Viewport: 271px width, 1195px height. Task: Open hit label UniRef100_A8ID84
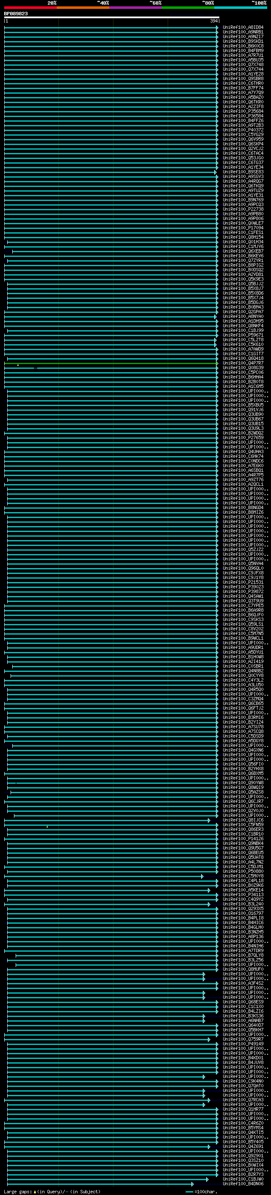pos(243,28)
